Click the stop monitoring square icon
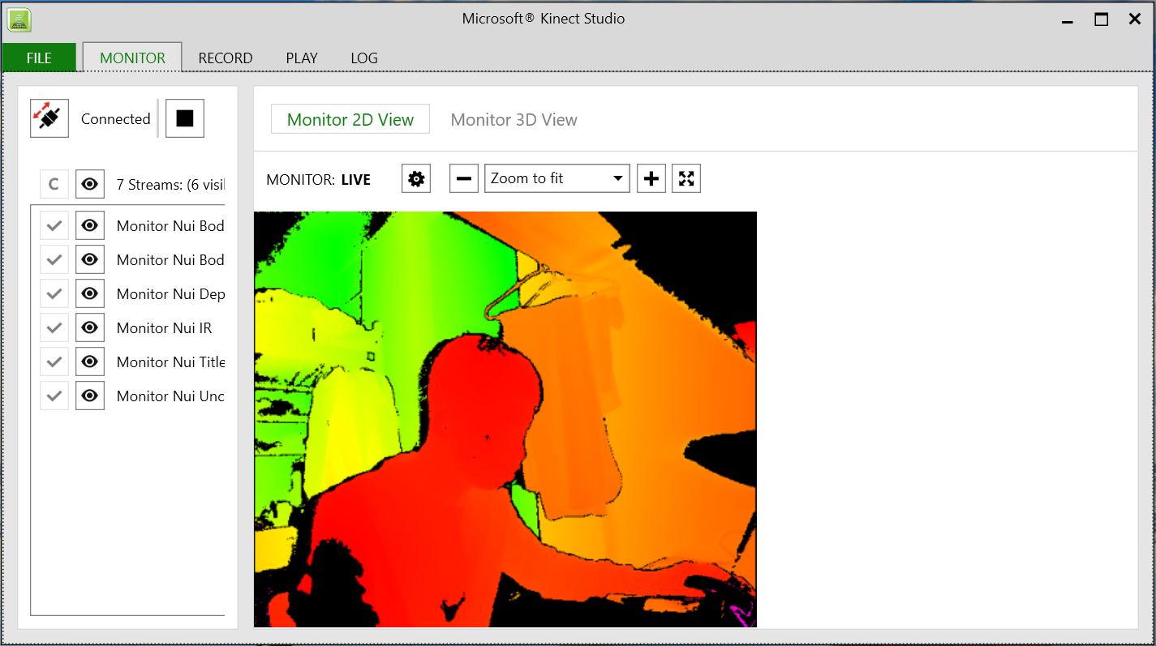1156x646 pixels. click(x=184, y=118)
